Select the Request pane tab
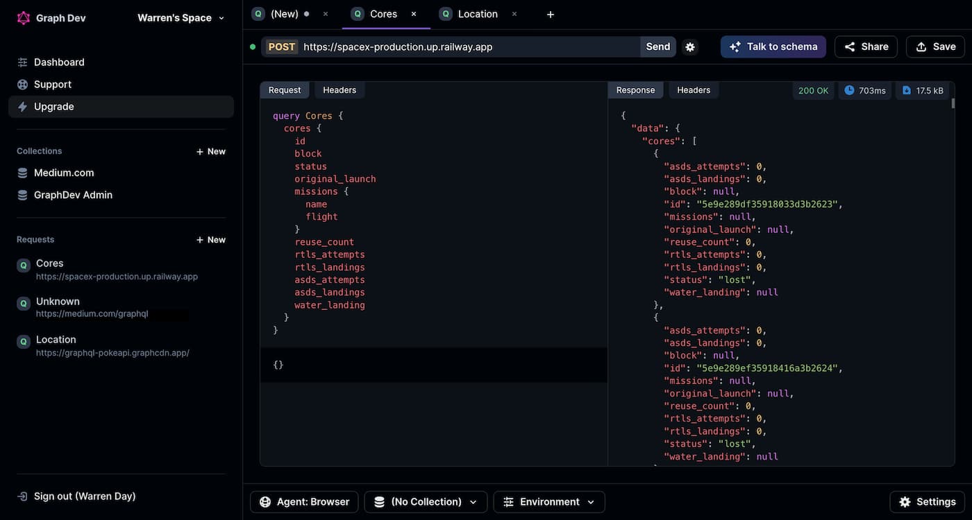This screenshot has width=972, height=520. (285, 90)
